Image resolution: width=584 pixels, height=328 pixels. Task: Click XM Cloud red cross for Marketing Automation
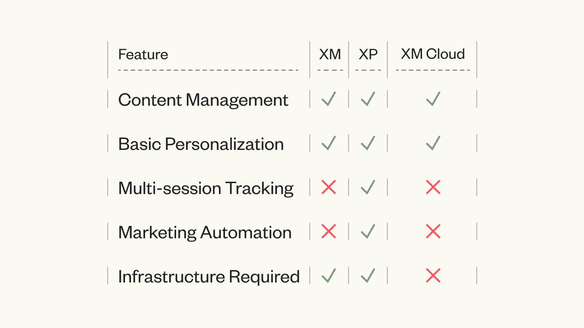433,231
